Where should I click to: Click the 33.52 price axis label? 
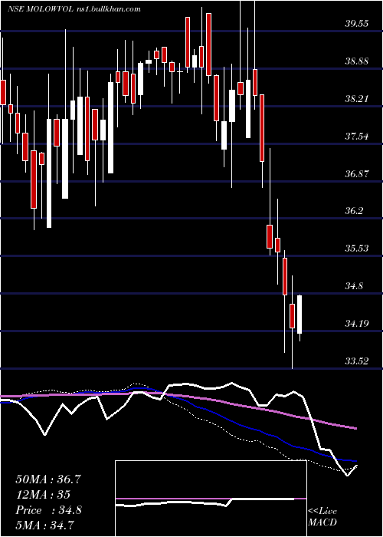pyautogui.click(x=357, y=361)
